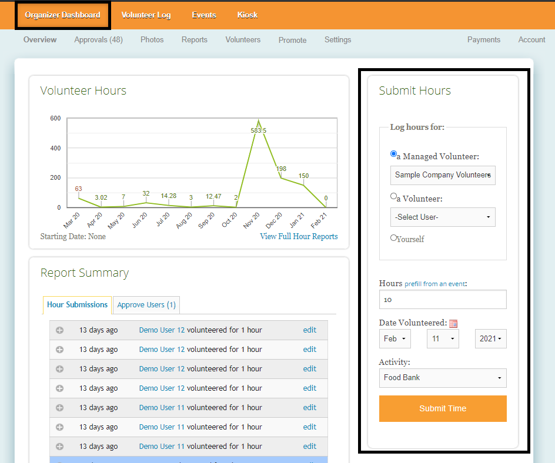
Task: Open the calendar date picker icon
Action: click(x=453, y=323)
